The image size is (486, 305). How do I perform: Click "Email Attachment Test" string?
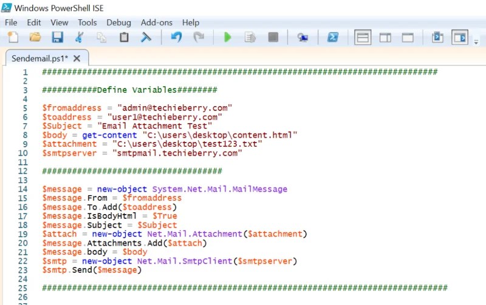(x=155, y=126)
